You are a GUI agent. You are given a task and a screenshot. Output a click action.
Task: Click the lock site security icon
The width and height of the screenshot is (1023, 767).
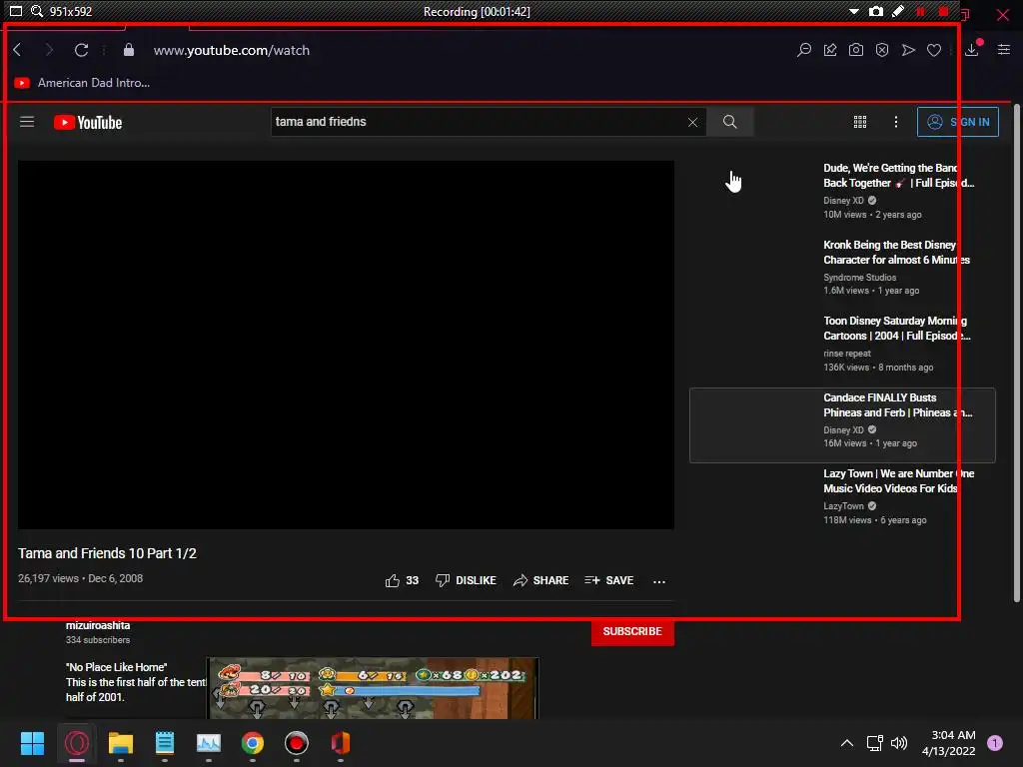pyautogui.click(x=129, y=50)
